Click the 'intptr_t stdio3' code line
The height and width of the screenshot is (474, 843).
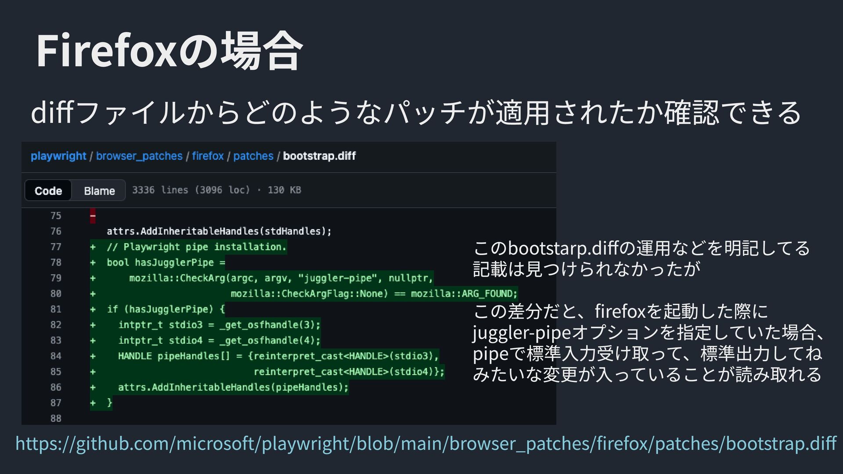point(219,325)
